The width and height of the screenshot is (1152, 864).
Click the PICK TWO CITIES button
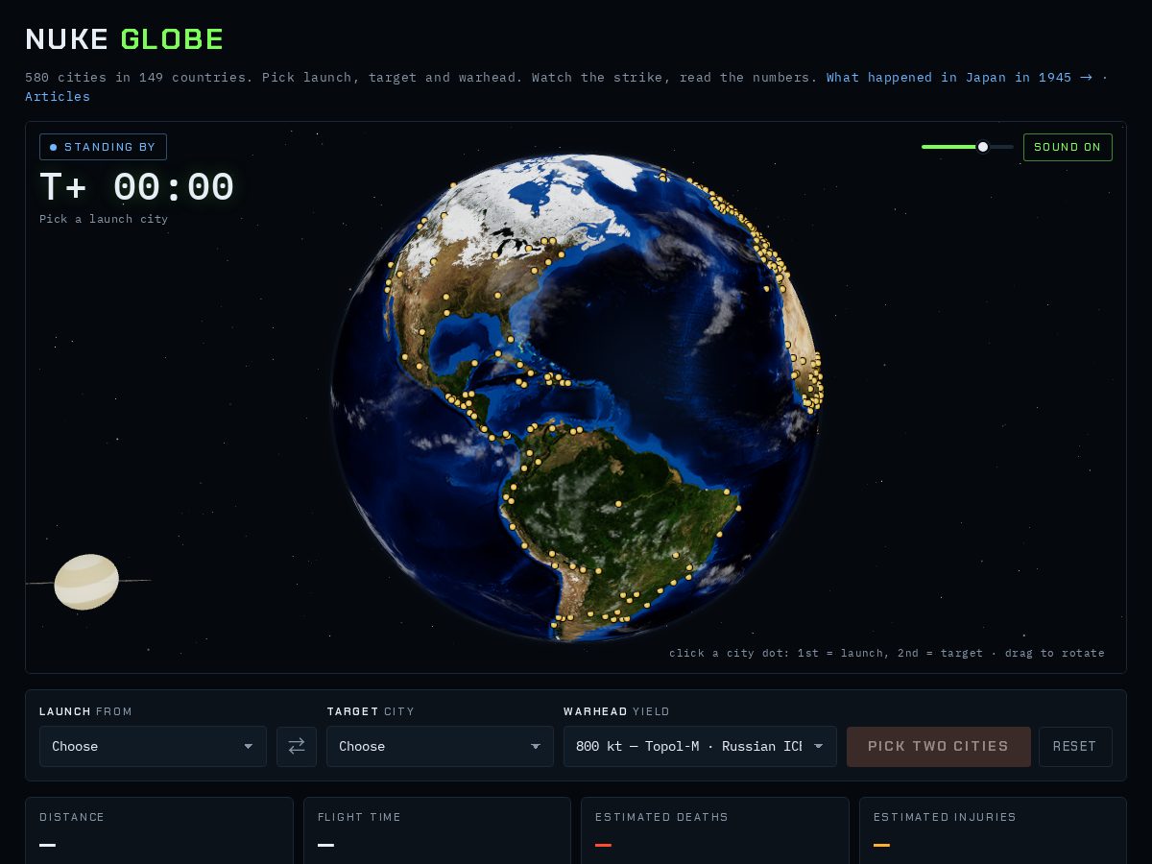click(939, 746)
